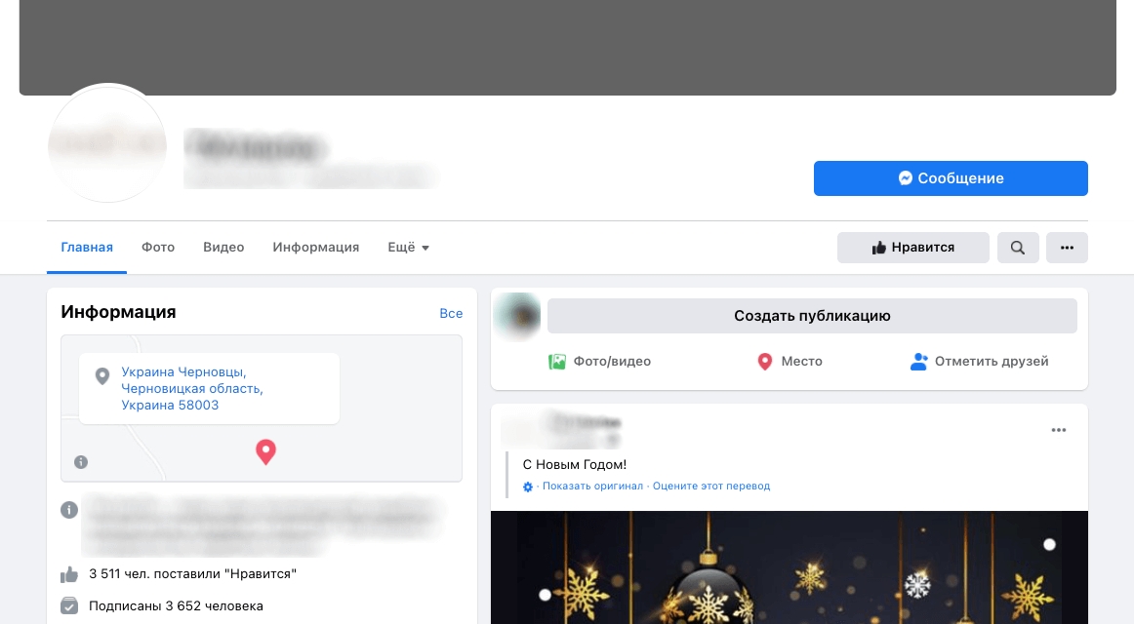Open page search magnifier icon
Screen dimensions: 1134x624
coord(1018,248)
